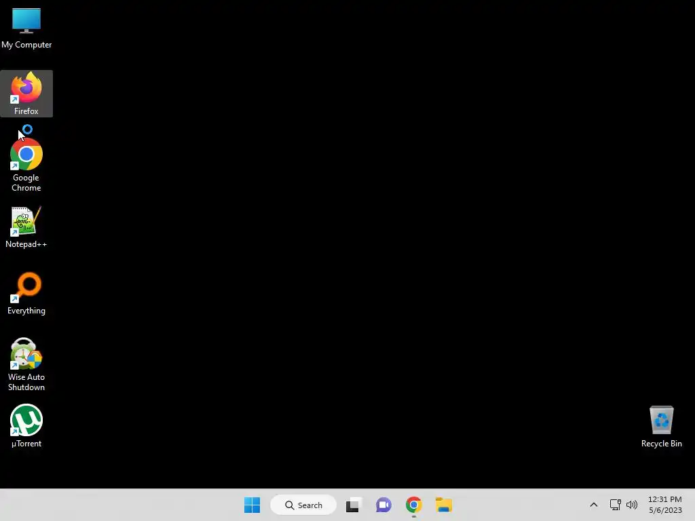Select the Everything search shortcut
The image size is (695, 521).
pyautogui.click(x=26, y=294)
